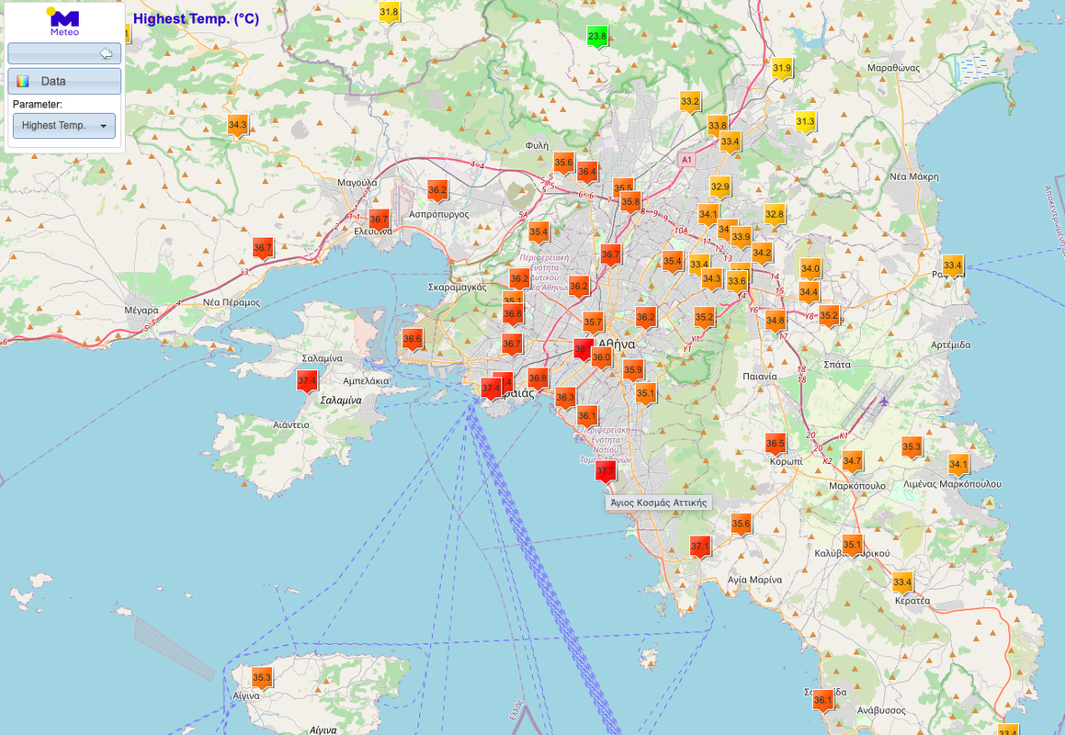The width and height of the screenshot is (1065, 735).
Task: Click the 36.0 temperature marker
Action: point(601,357)
